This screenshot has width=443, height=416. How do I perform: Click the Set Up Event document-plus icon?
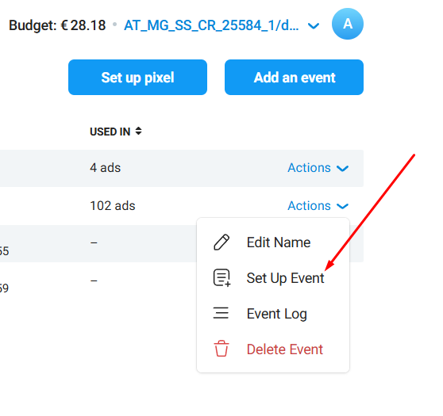tap(221, 278)
